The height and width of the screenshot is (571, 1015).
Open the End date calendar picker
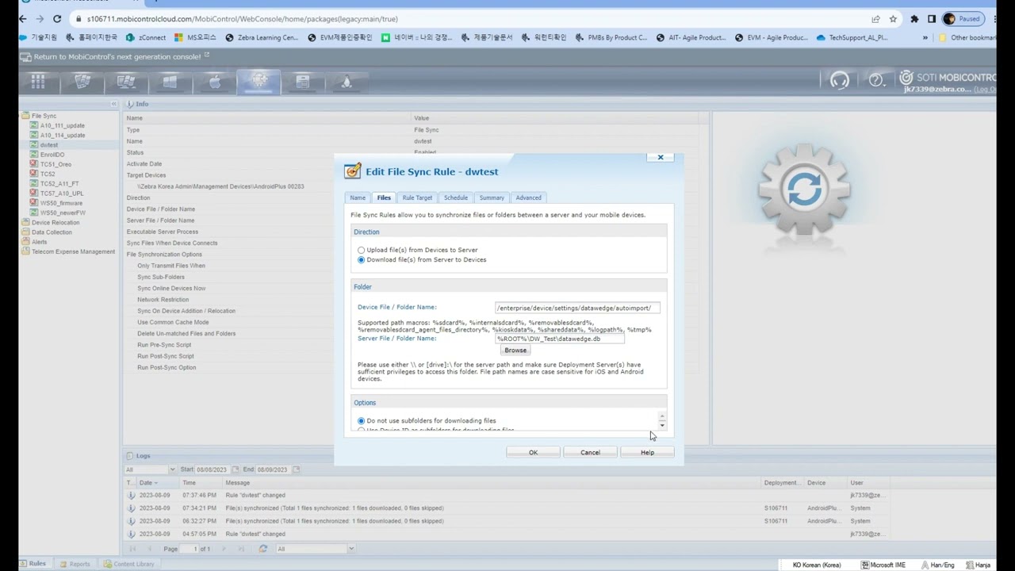point(296,469)
